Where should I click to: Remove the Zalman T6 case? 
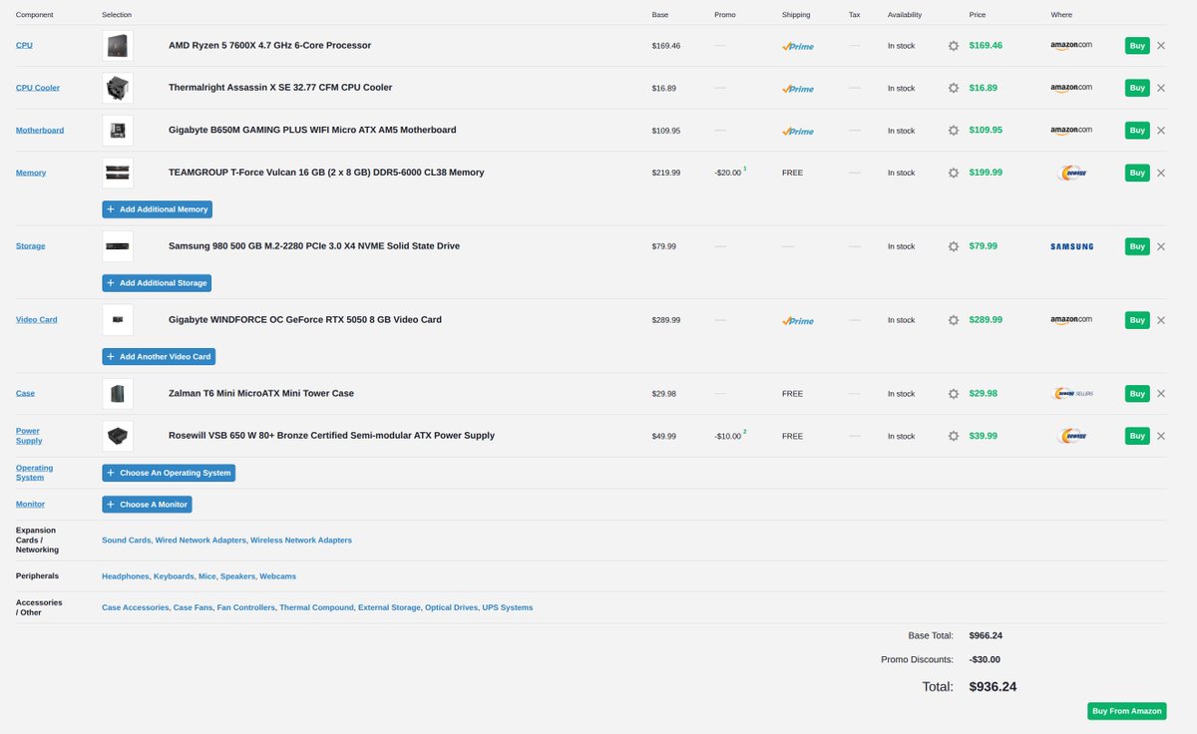pyautogui.click(x=1160, y=394)
